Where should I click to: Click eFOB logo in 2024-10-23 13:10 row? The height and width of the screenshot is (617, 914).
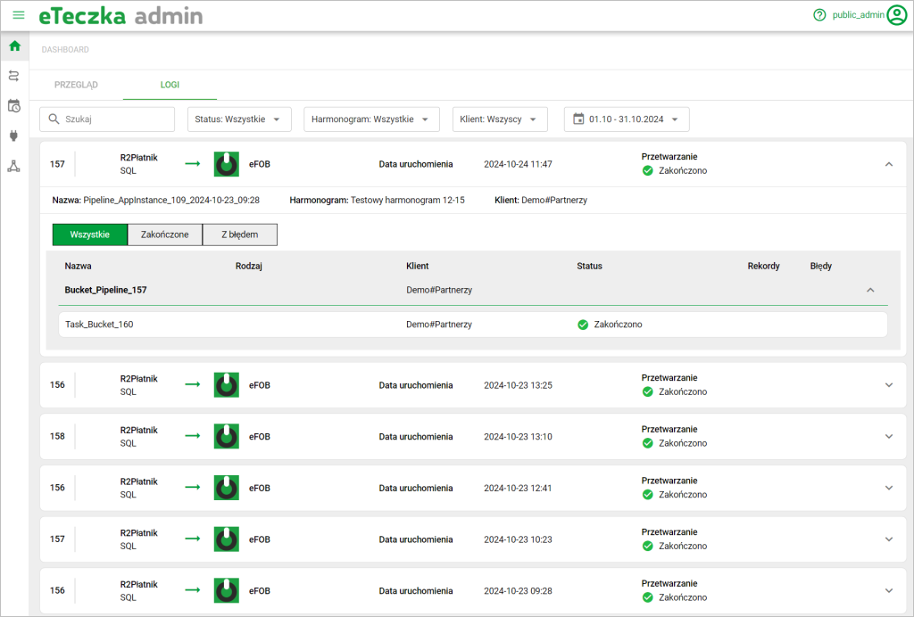pyautogui.click(x=226, y=437)
